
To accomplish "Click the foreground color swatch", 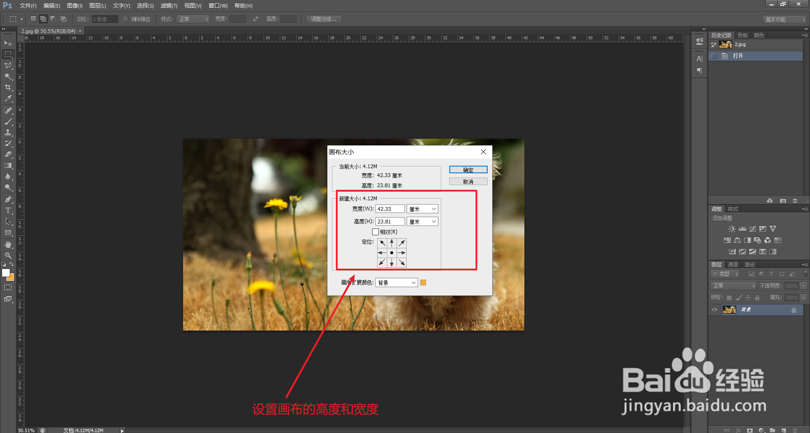I will click(x=6, y=273).
